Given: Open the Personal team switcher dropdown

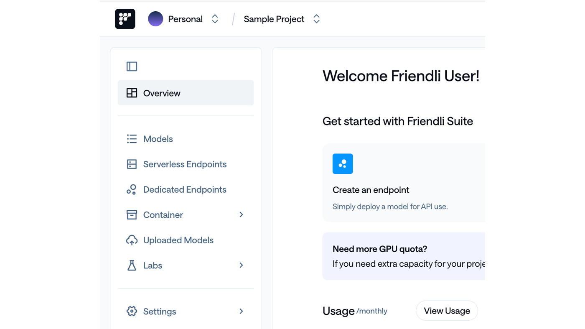Looking at the screenshot, I should point(215,19).
